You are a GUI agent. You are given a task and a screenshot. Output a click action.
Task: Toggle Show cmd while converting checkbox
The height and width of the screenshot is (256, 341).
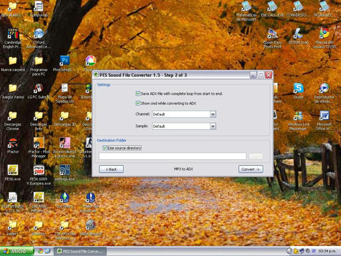(138, 103)
